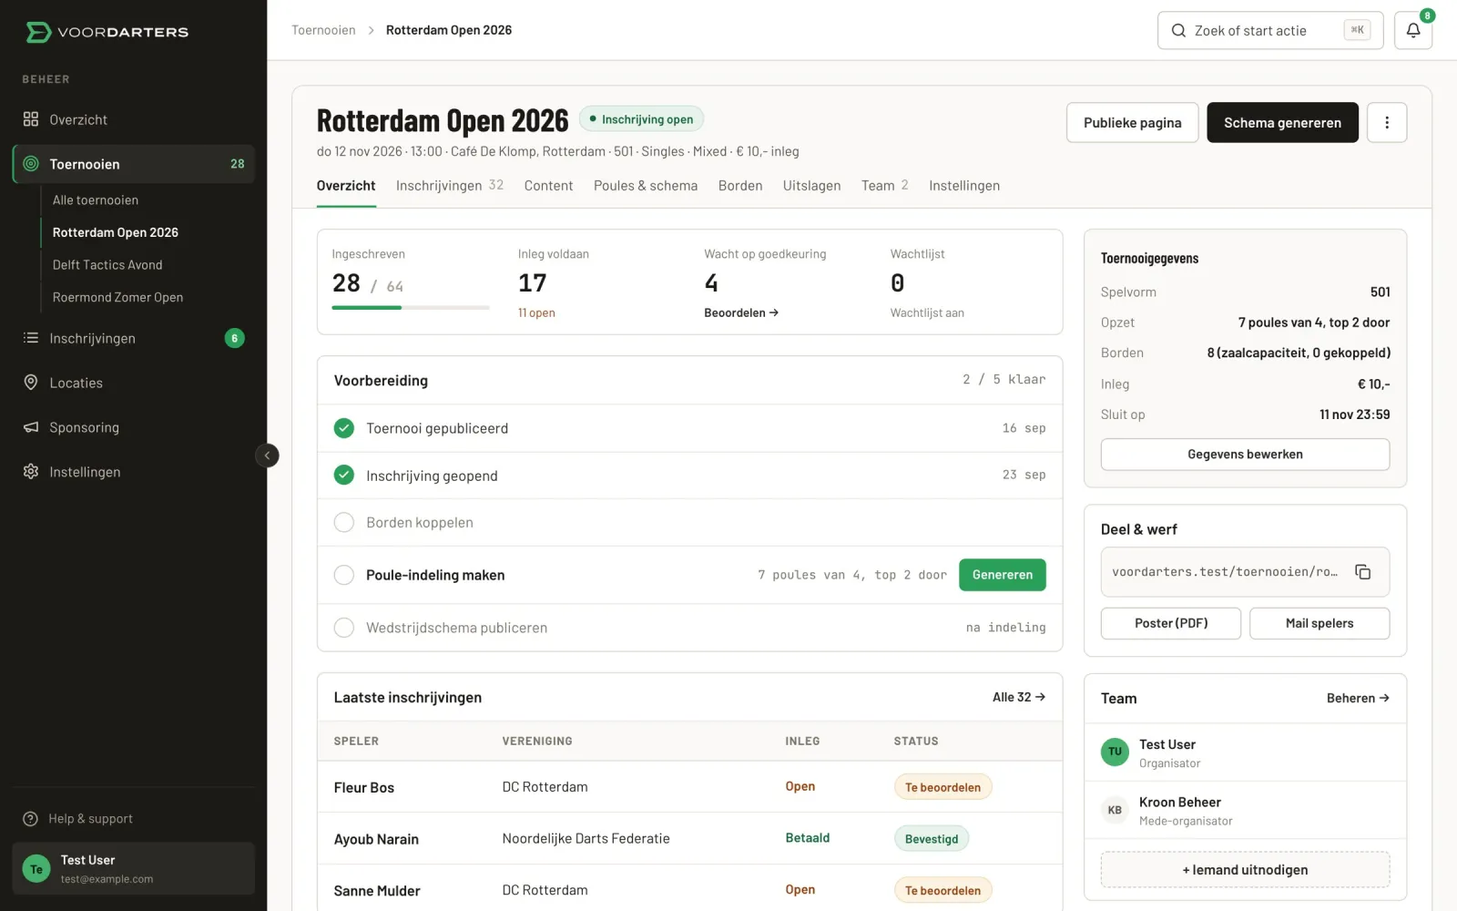Select Roermond Zomer Open in sidebar
1457x911 pixels.
[117, 297]
